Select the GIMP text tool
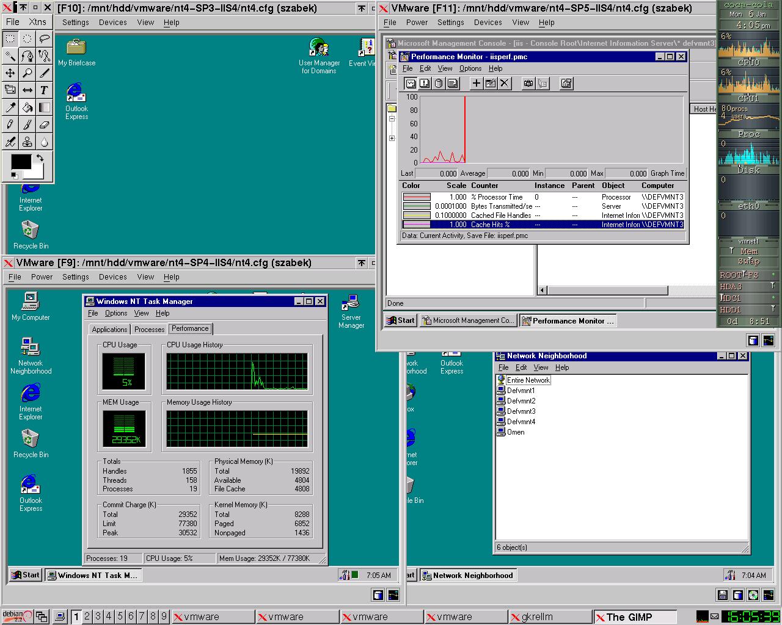The image size is (782, 625). [44, 90]
